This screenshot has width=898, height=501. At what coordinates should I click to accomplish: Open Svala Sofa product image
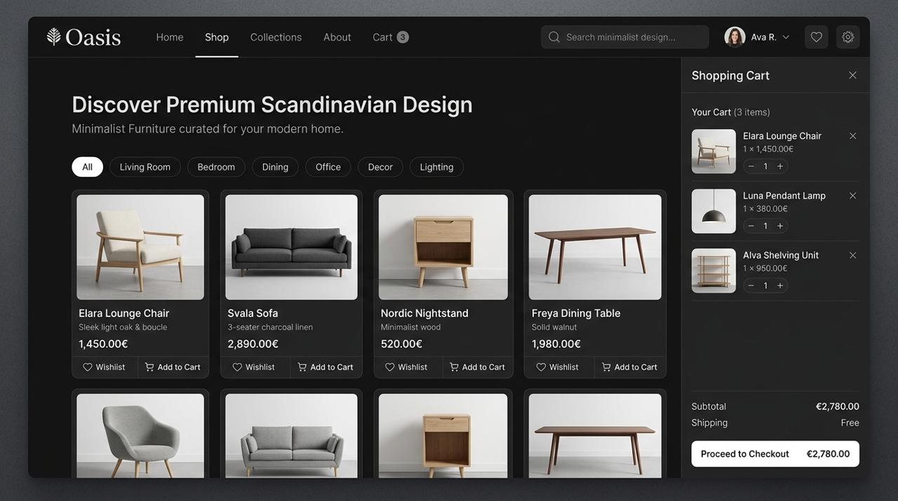291,247
